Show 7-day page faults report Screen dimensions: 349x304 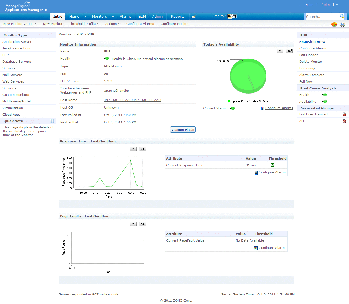coord(133,224)
